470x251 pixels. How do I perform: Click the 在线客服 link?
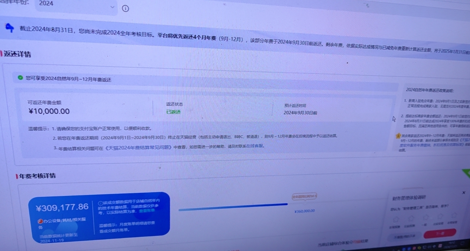(255, 146)
